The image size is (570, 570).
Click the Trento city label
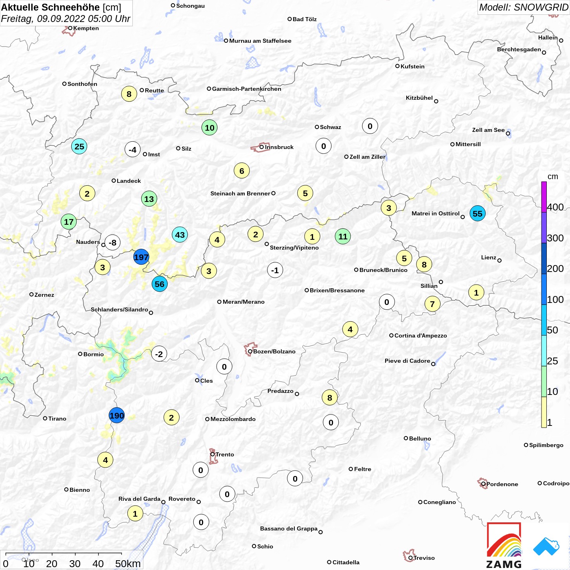225,454
